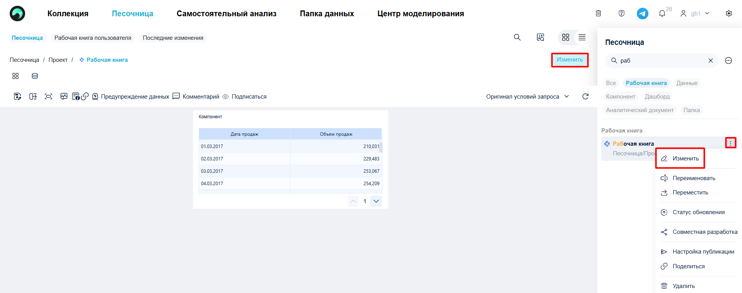Open Последние изменения tab

[173, 38]
